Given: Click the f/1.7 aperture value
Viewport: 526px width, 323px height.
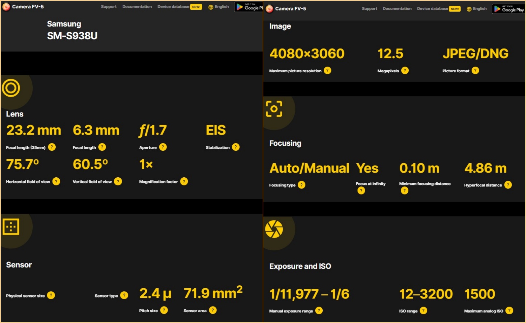Looking at the screenshot, I should [x=153, y=131].
